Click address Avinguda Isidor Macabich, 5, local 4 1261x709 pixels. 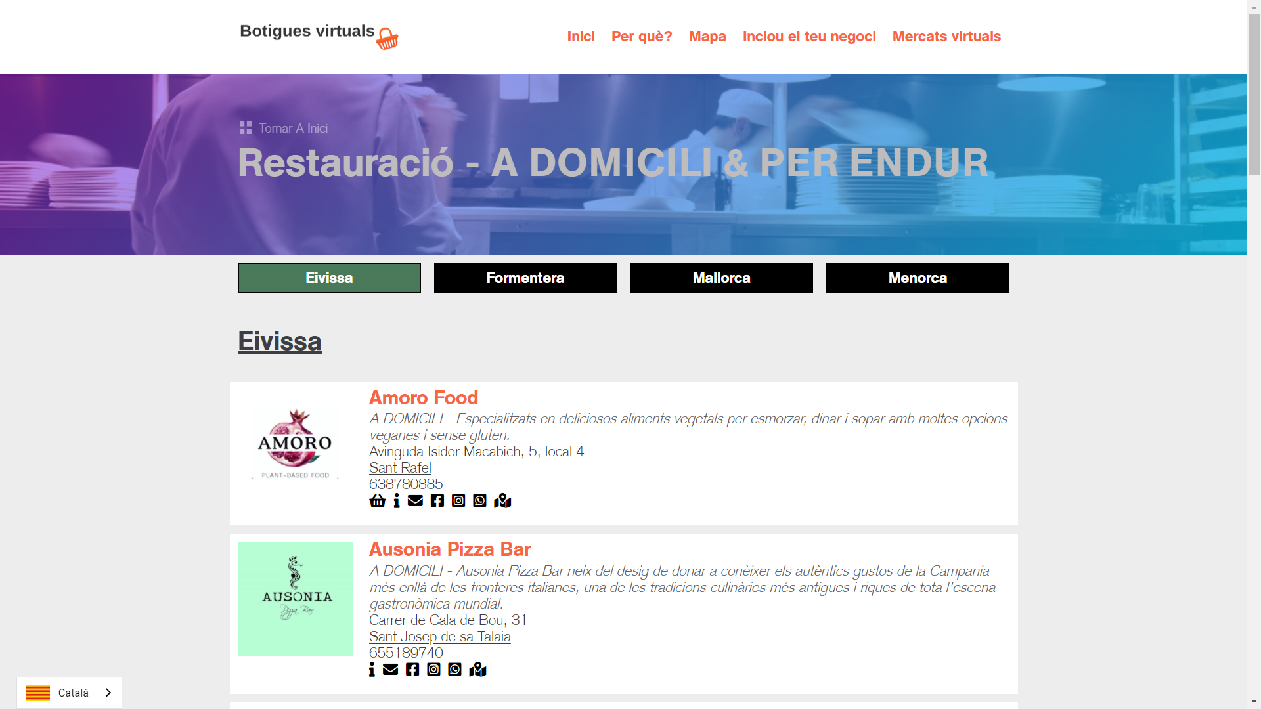(476, 452)
